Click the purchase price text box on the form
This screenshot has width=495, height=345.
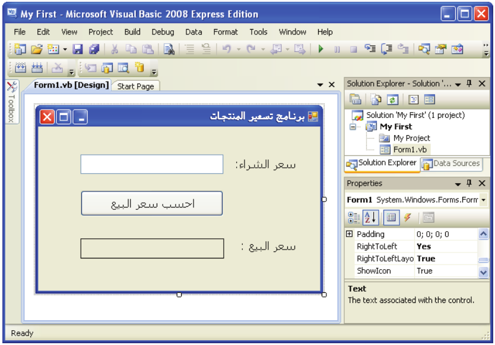152,164
